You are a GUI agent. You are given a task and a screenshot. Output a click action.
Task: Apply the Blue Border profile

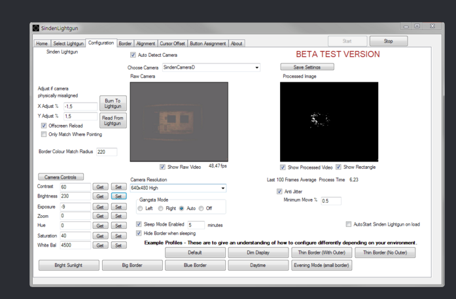point(195,265)
